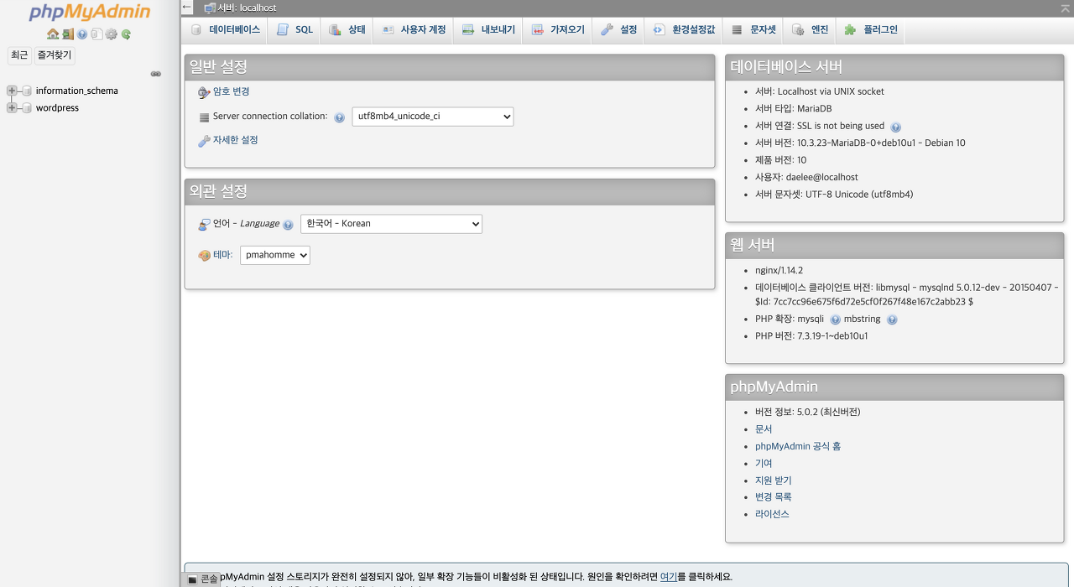The width and height of the screenshot is (1074, 587).
Task: Reload navigation panel with green refresh icon
Action: click(x=126, y=34)
